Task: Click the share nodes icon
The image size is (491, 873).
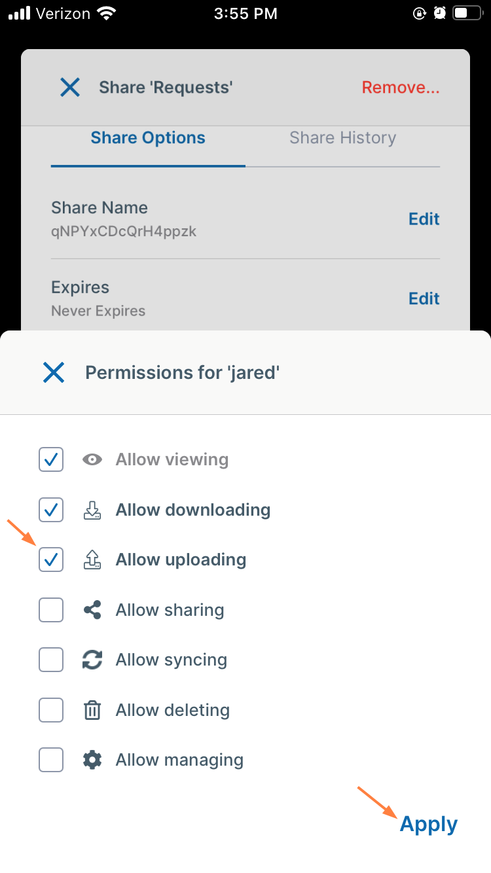Action: (92, 611)
